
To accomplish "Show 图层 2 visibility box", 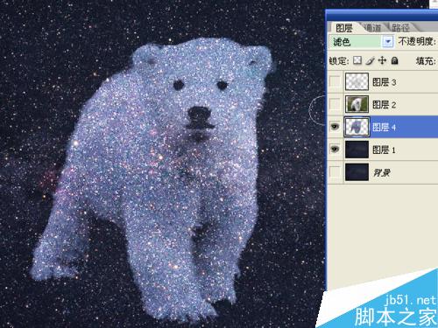I will (335, 104).
